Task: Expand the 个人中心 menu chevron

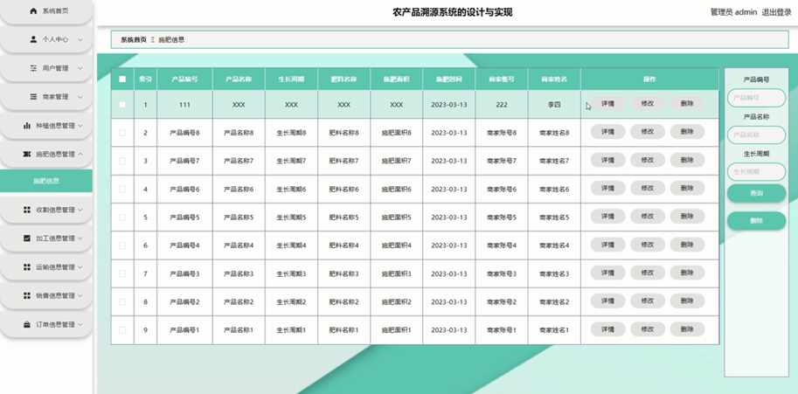Action: (80, 39)
